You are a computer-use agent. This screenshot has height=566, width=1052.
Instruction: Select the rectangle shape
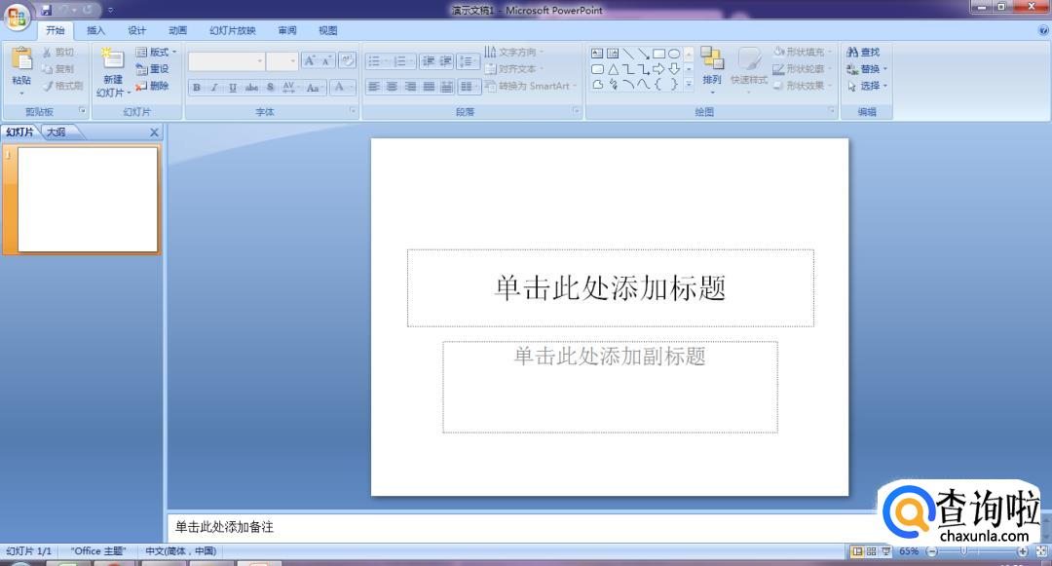[x=658, y=54]
